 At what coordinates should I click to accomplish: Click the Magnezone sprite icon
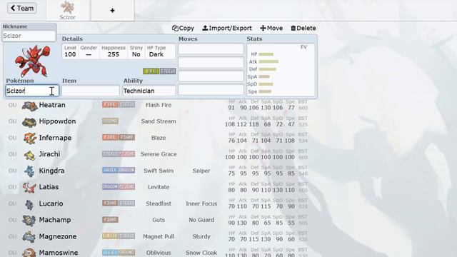point(29,237)
